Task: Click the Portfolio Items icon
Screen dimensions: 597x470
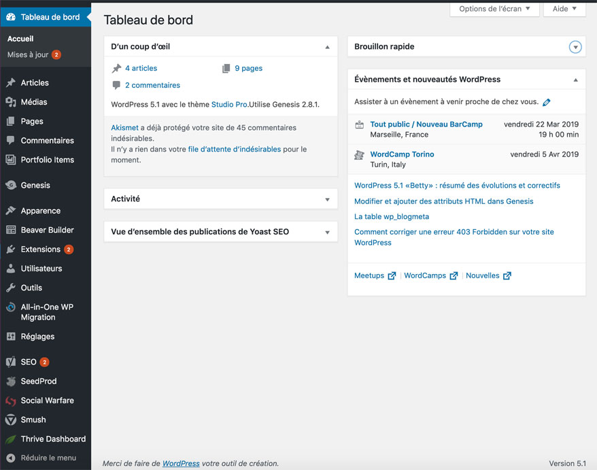Action: pos(11,160)
